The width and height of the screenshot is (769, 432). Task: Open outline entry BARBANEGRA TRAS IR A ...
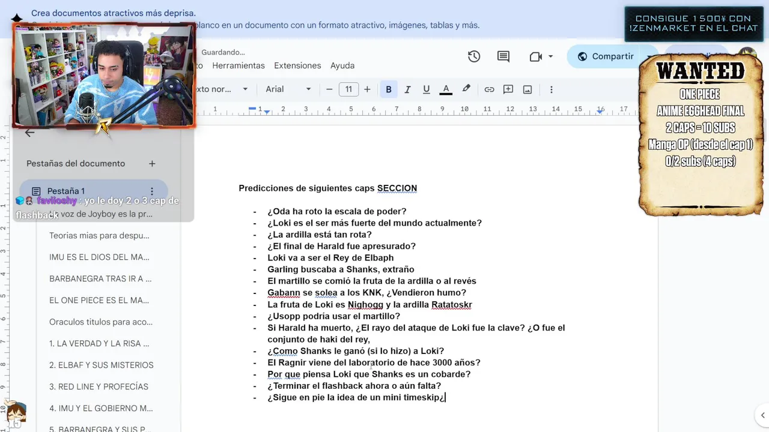(x=100, y=279)
